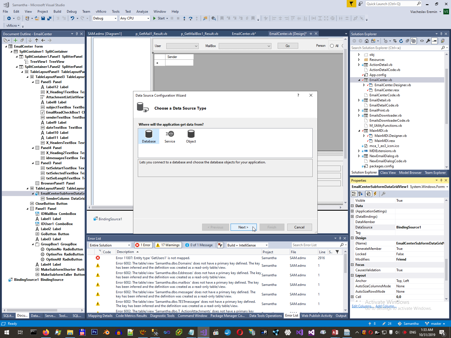Select the Service data source icon
Screen dimensions: 451x338
[170, 136]
